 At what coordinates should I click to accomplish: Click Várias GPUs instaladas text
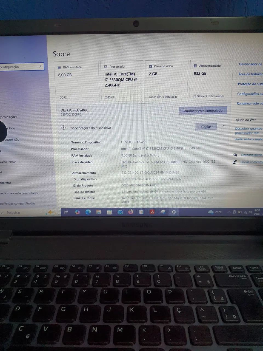[x=163, y=97]
